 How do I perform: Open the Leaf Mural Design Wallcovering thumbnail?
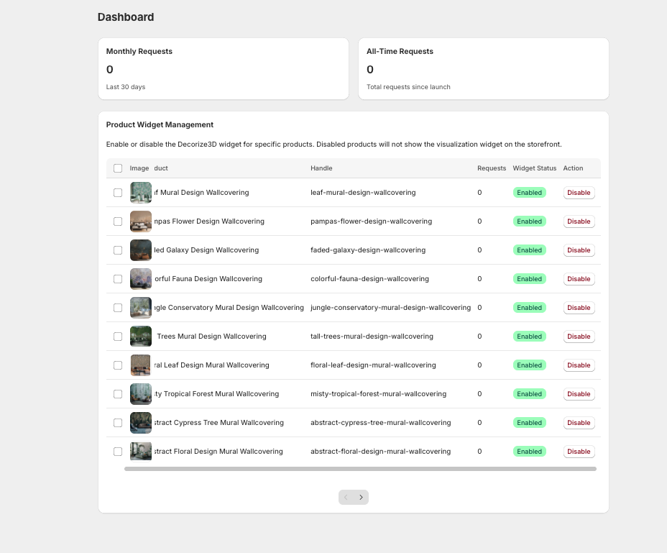(x=140, y=192)
